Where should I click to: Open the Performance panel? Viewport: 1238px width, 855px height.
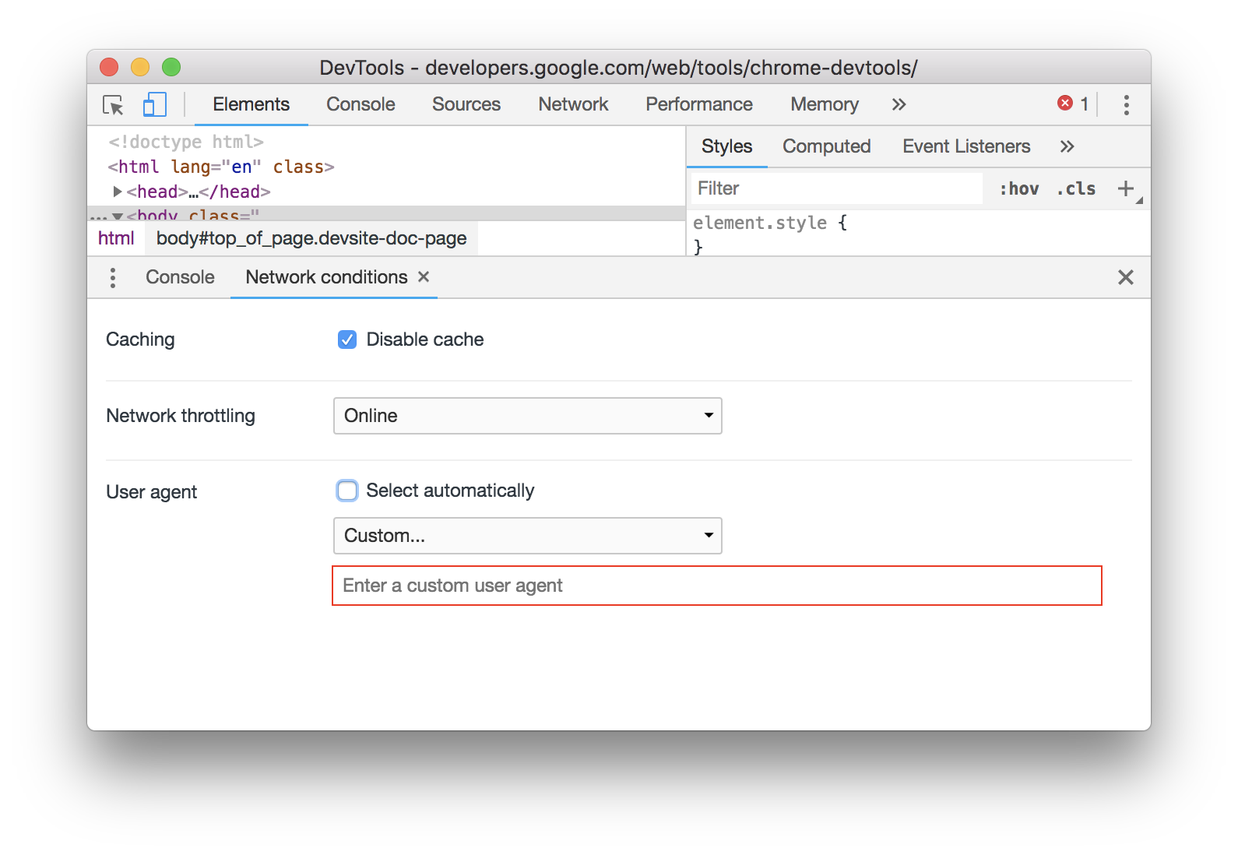tap(699, 104)
